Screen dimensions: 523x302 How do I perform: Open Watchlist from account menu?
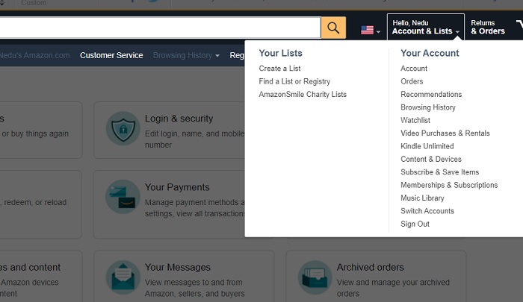tap(415, 120)
